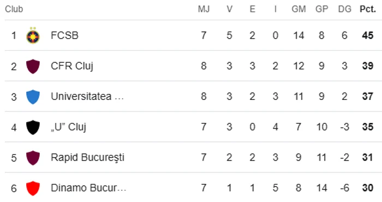The image size is (382, 202).
Task: Open the truncated Universitatea team name
Action: 87,97
